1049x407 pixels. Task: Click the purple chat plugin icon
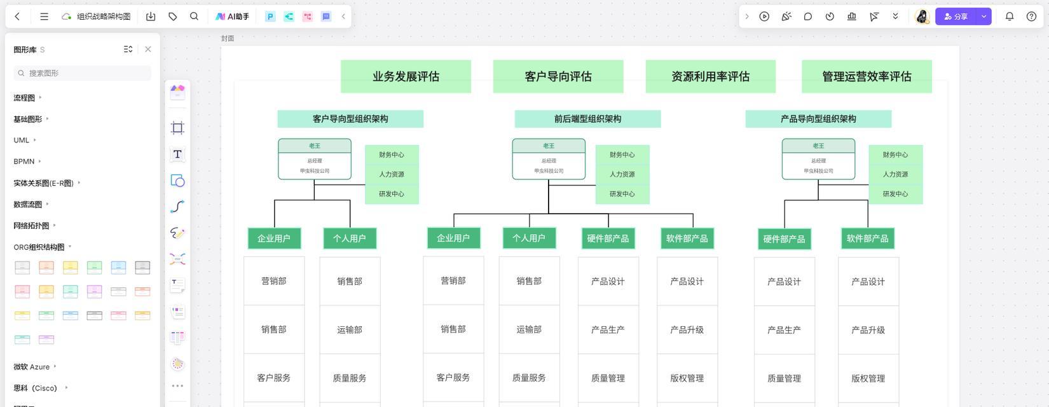click(326, 17)
